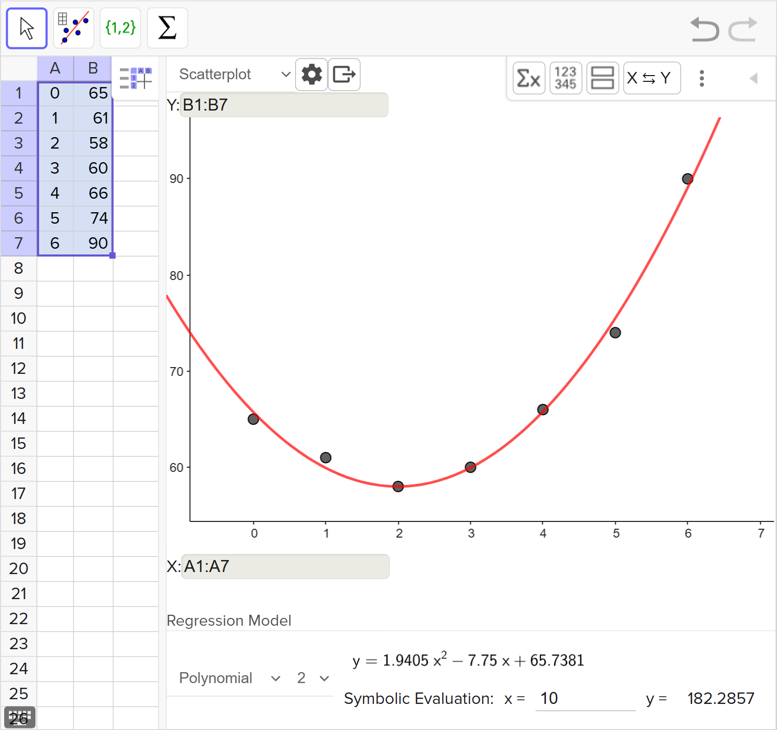Open the Two Variable Regression Analysis tool
Screen dimensions: 777x730
tap(74, 28)
